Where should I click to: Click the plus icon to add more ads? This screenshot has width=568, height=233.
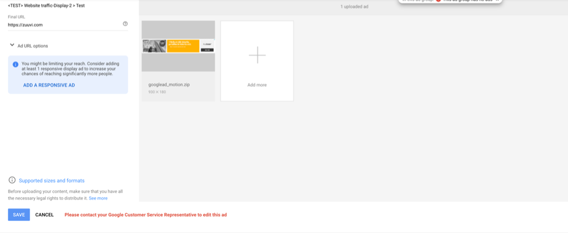point(257,55)
